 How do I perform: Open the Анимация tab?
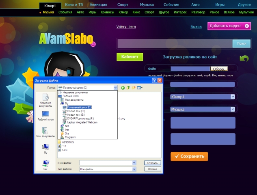[98, 5]
